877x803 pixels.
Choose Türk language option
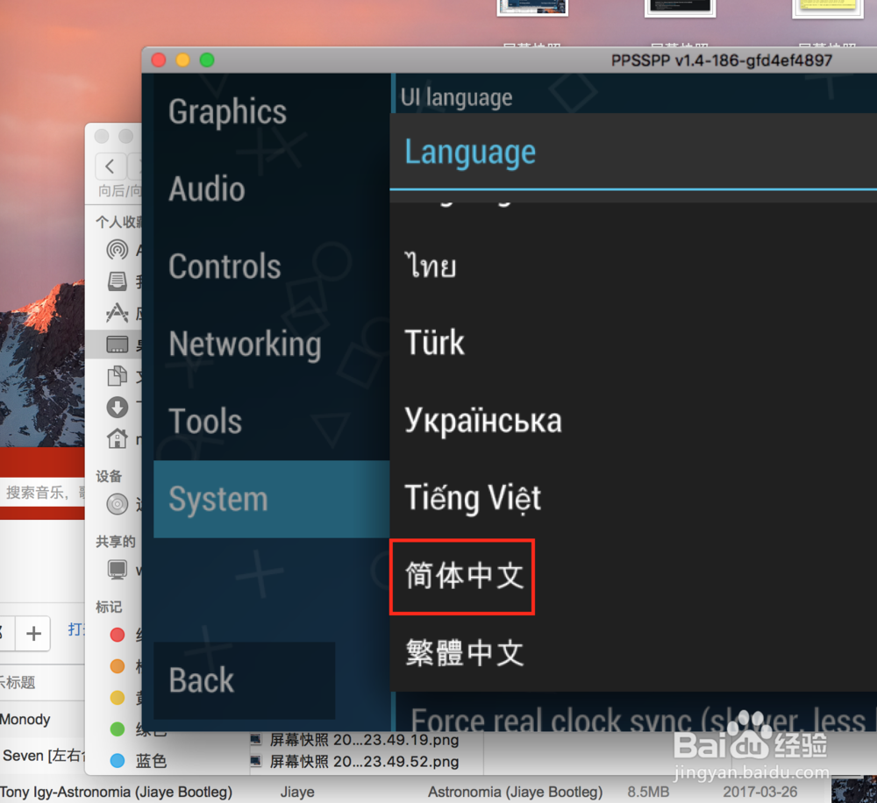click(x=633, y=343)
